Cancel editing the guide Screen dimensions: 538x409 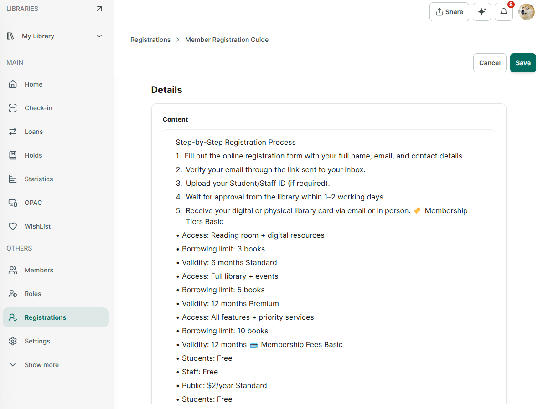pos(490,63)
